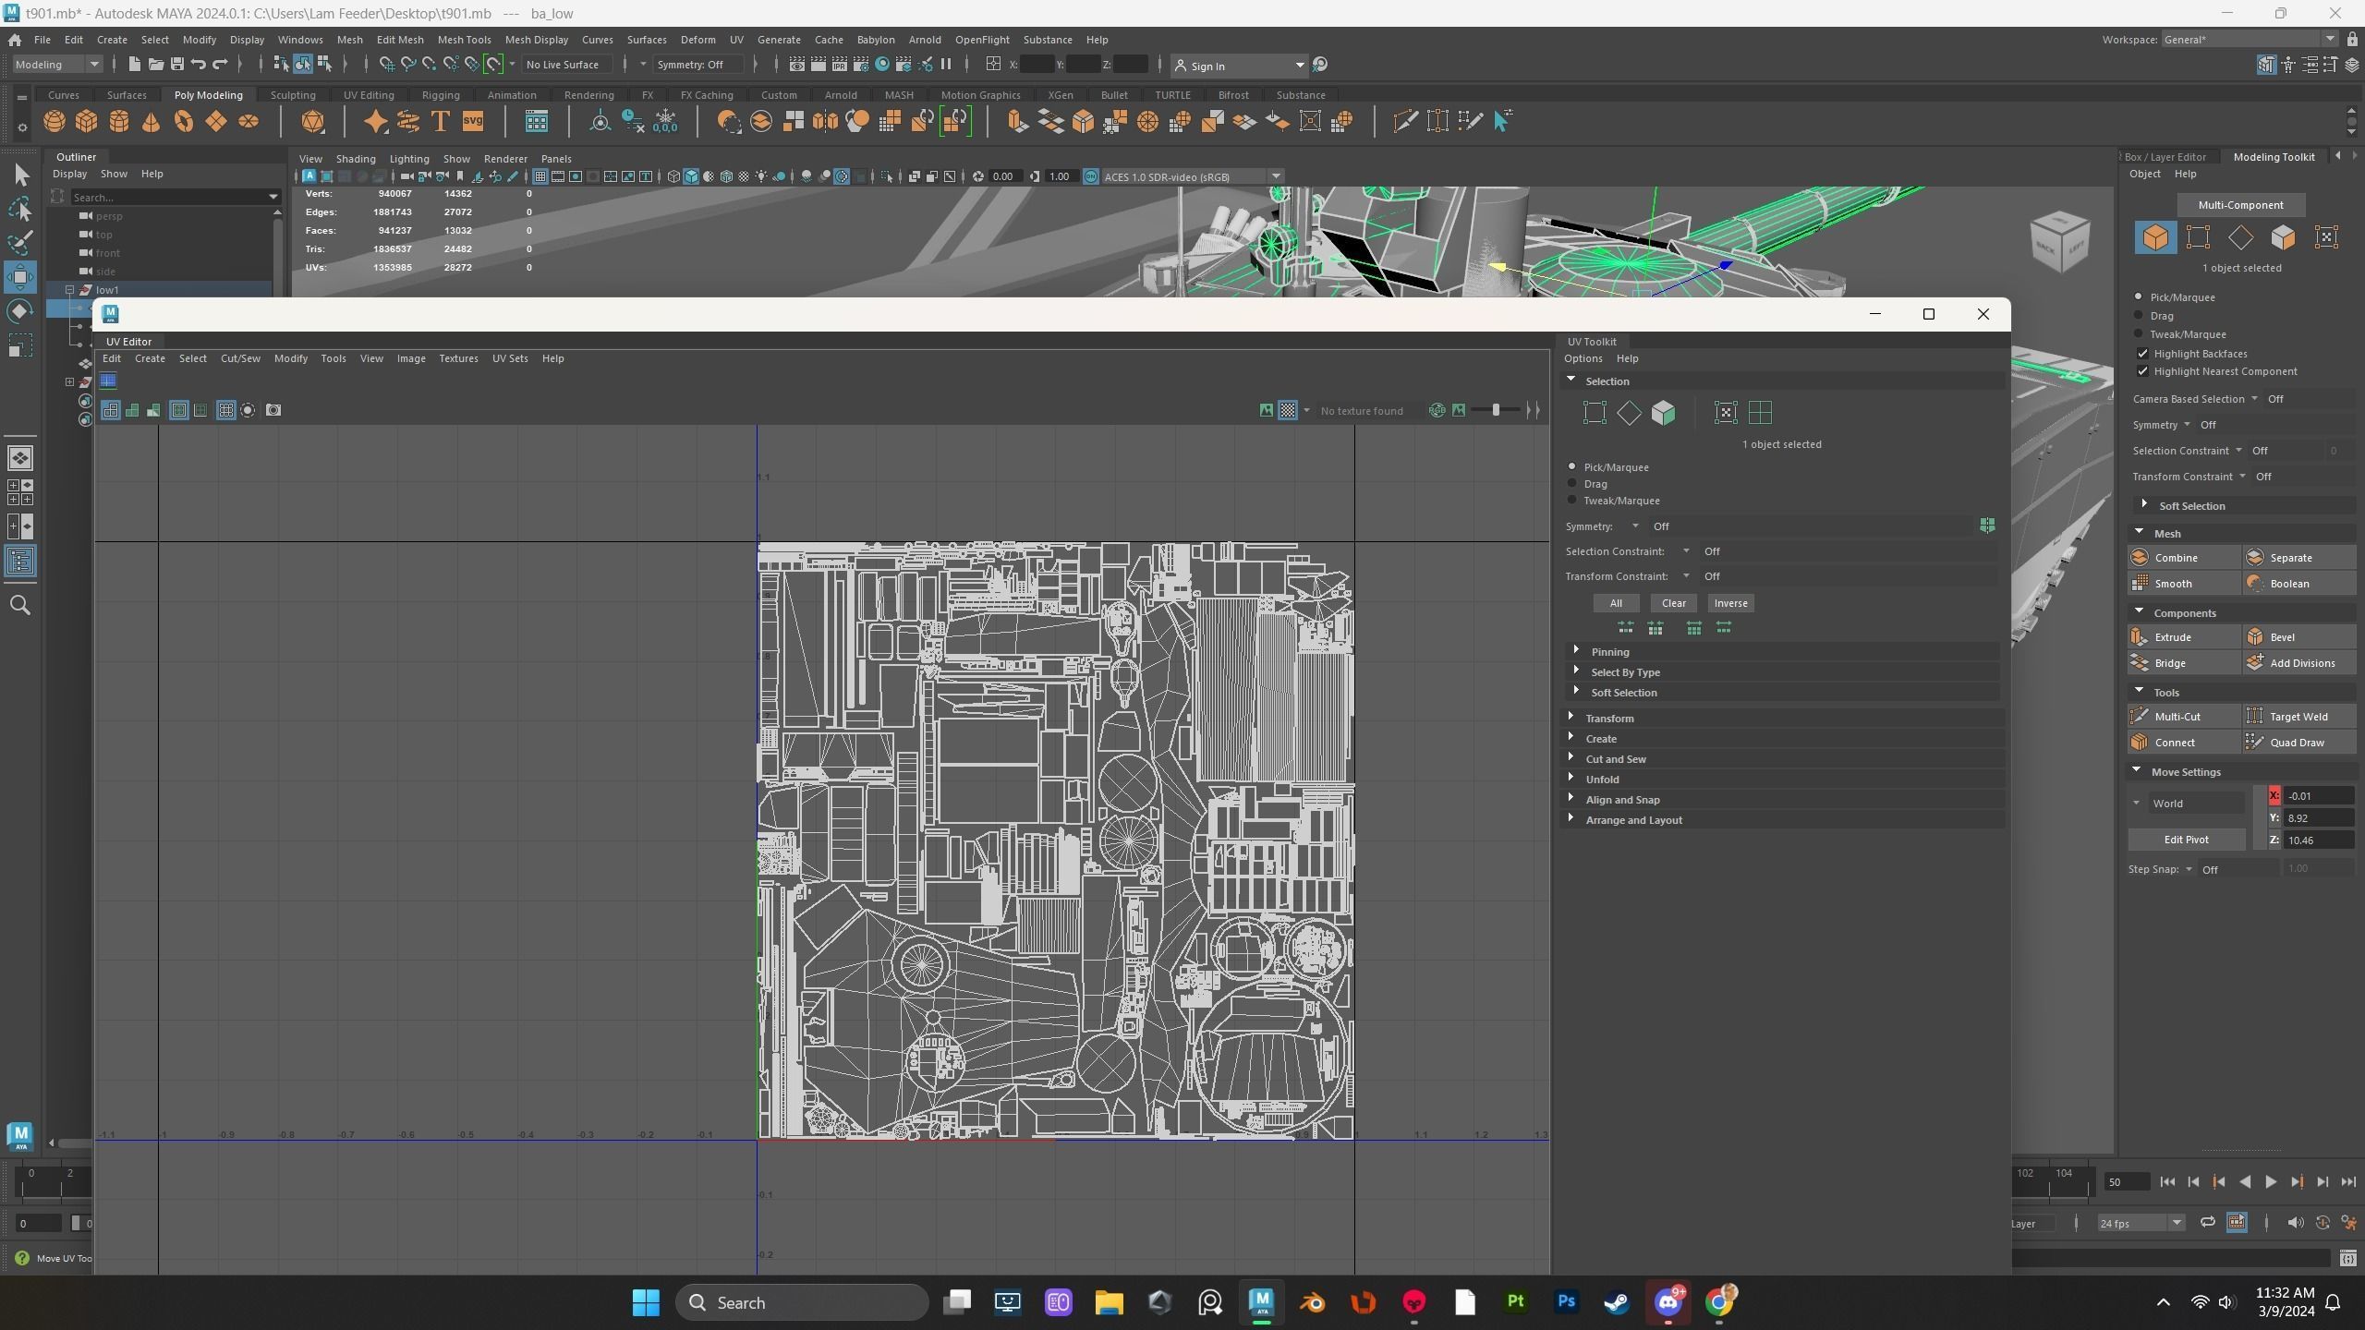Open the Cut/Sew menu
This screenshot has width=2365, height=1330.
240,358
